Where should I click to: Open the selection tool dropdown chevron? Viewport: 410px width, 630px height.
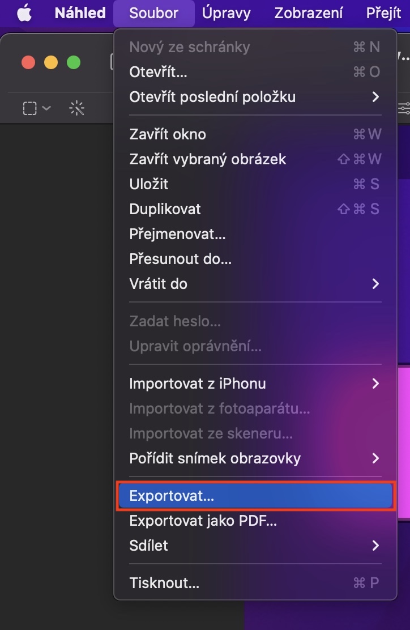46,108
